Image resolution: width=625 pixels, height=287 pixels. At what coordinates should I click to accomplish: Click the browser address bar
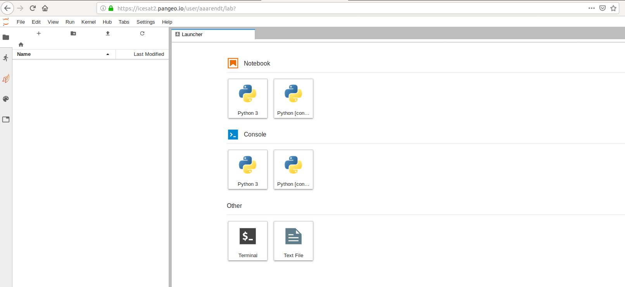coord(310,8)
